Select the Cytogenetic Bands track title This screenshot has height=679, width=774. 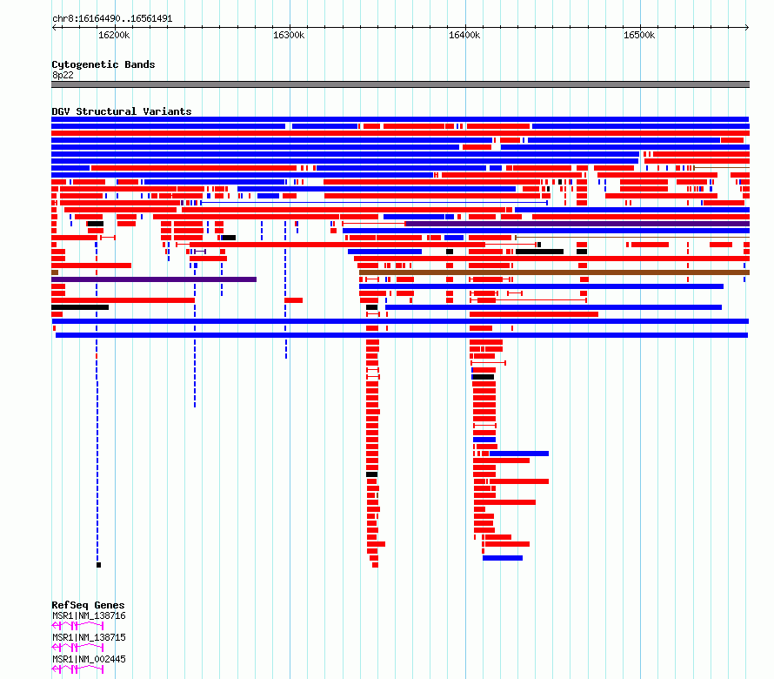[x=103, y=64]
